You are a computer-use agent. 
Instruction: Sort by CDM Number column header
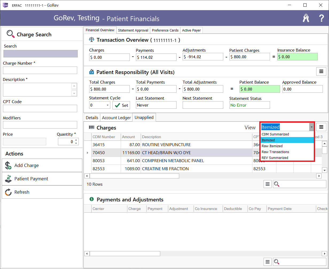click(106, 137)
